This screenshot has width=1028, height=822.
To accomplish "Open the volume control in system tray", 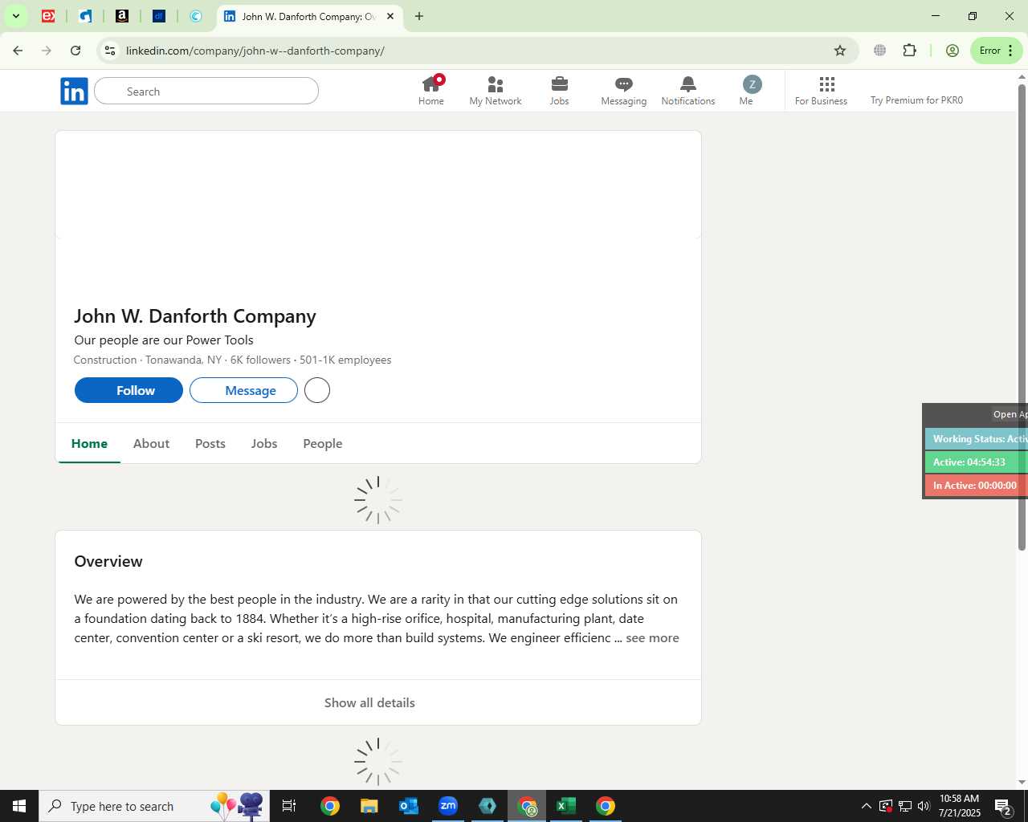I will tap(924, 806).
